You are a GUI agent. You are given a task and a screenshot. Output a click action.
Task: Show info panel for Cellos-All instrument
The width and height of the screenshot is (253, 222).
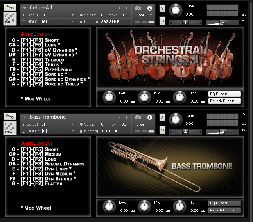150,8
